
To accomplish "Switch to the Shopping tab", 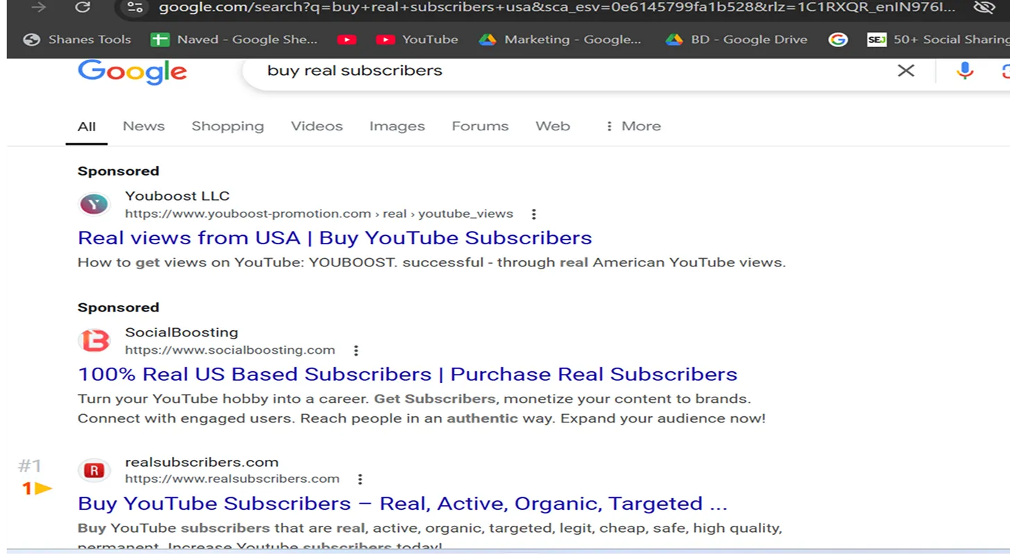I will [x=228, y=126].
